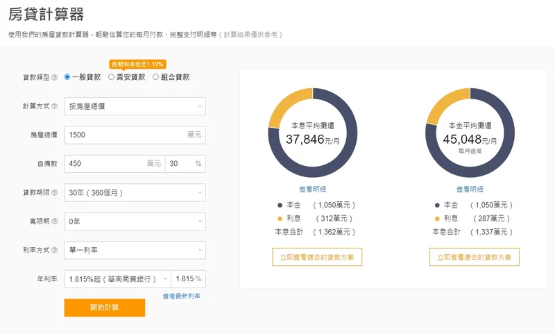This screenshot has height=334, width=555.
Task: View 查看明細 under 本息平均攤還 chart
Action: (x=312, y=189)
